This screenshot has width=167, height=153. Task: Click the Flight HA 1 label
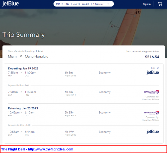[70, 95]
